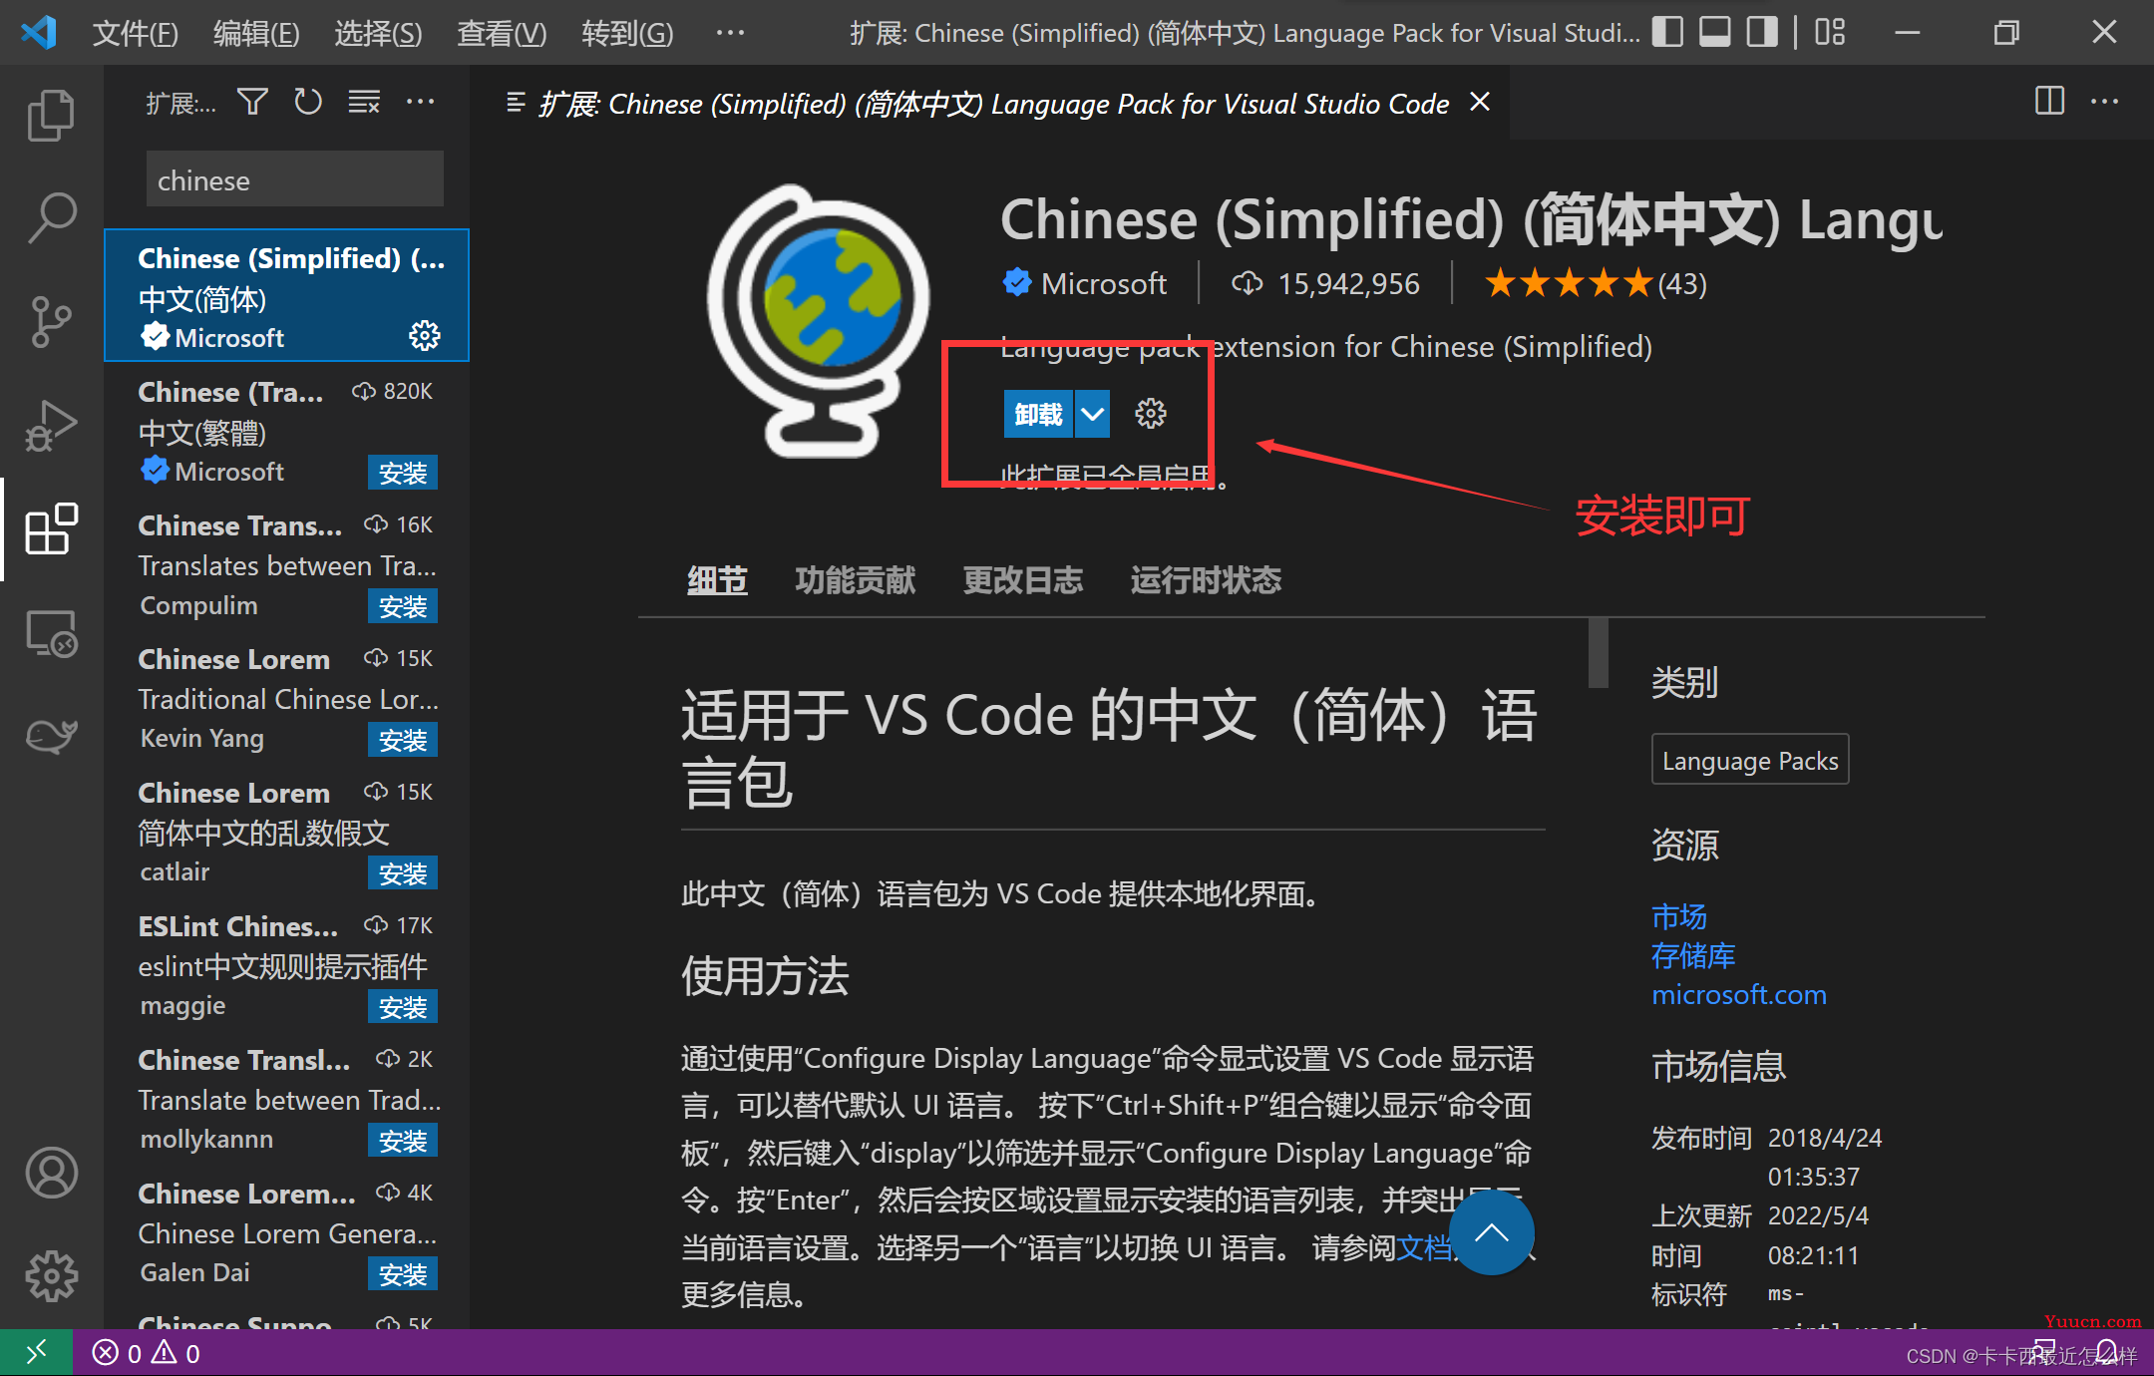Open Source Control view
The image size is (2154, 1376).
pyautogui.click(x=51, y=321)
